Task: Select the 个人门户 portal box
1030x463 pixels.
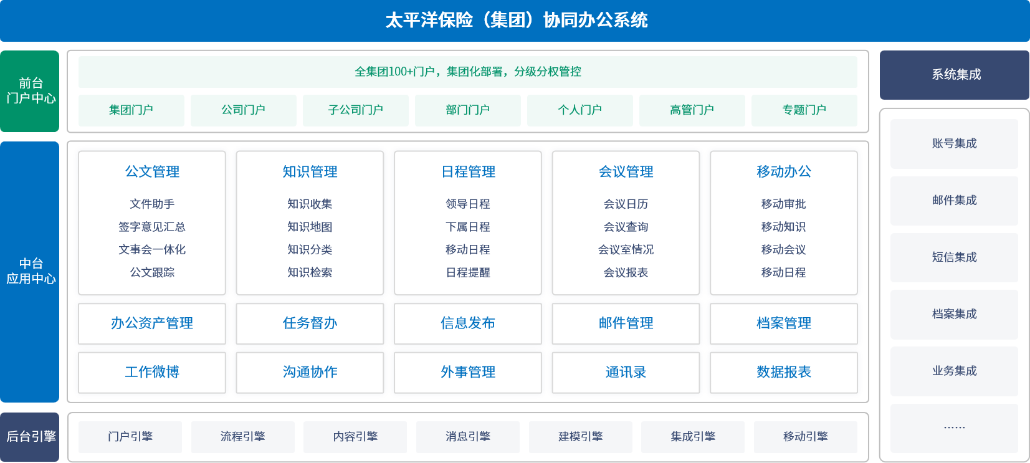Action: 580,110
